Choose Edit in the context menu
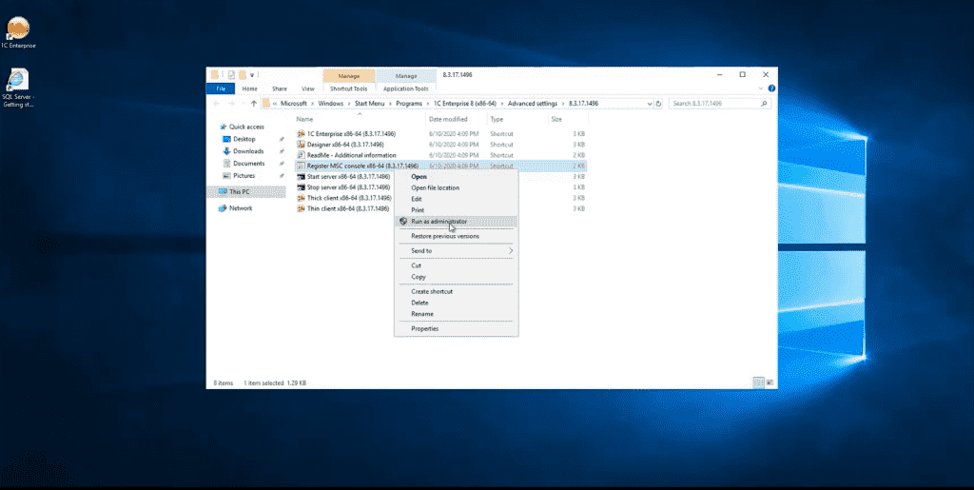Viewport: 974px width, 490px height. click(456, 199)
